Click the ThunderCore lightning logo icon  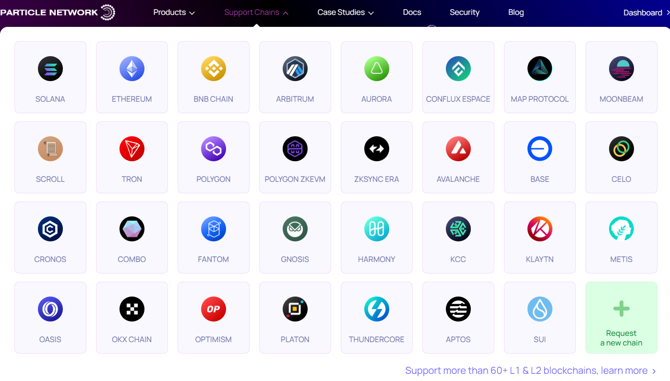point(377,309)
